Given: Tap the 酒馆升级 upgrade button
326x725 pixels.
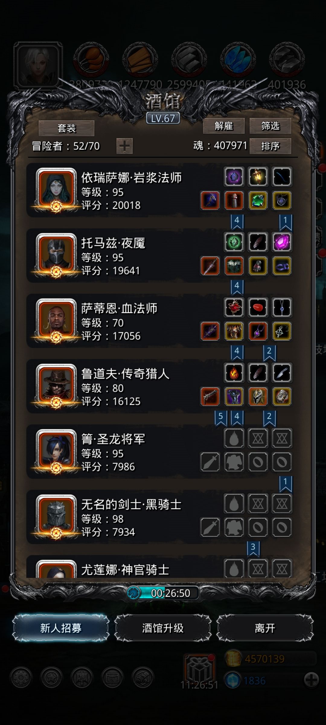Looking at the screenshot, I should (163, 628).
